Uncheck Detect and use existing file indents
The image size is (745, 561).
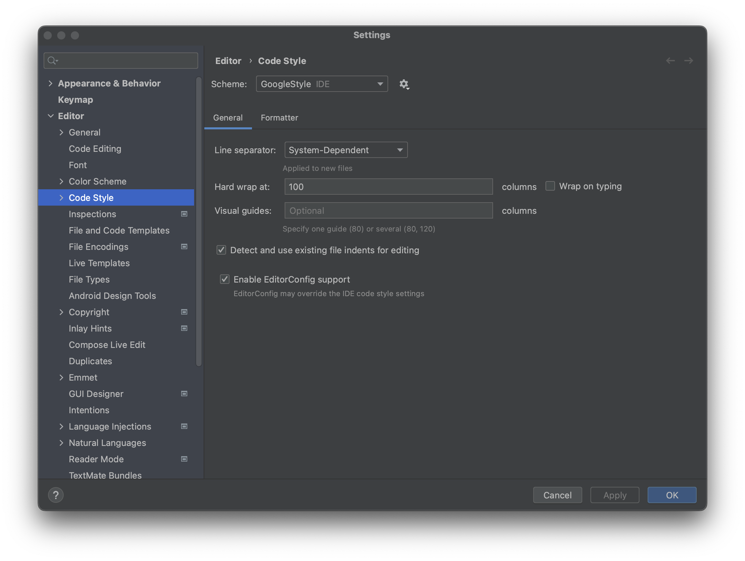(x=221, y=250)
